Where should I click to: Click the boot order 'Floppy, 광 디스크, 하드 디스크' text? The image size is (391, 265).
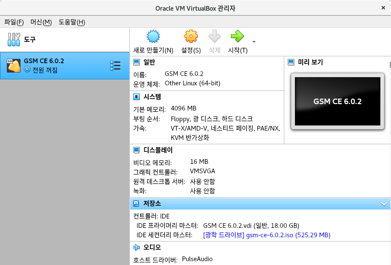[212, 119]
